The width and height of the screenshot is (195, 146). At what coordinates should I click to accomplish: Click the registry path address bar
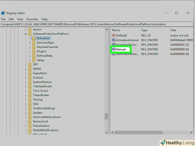[97, 24]
